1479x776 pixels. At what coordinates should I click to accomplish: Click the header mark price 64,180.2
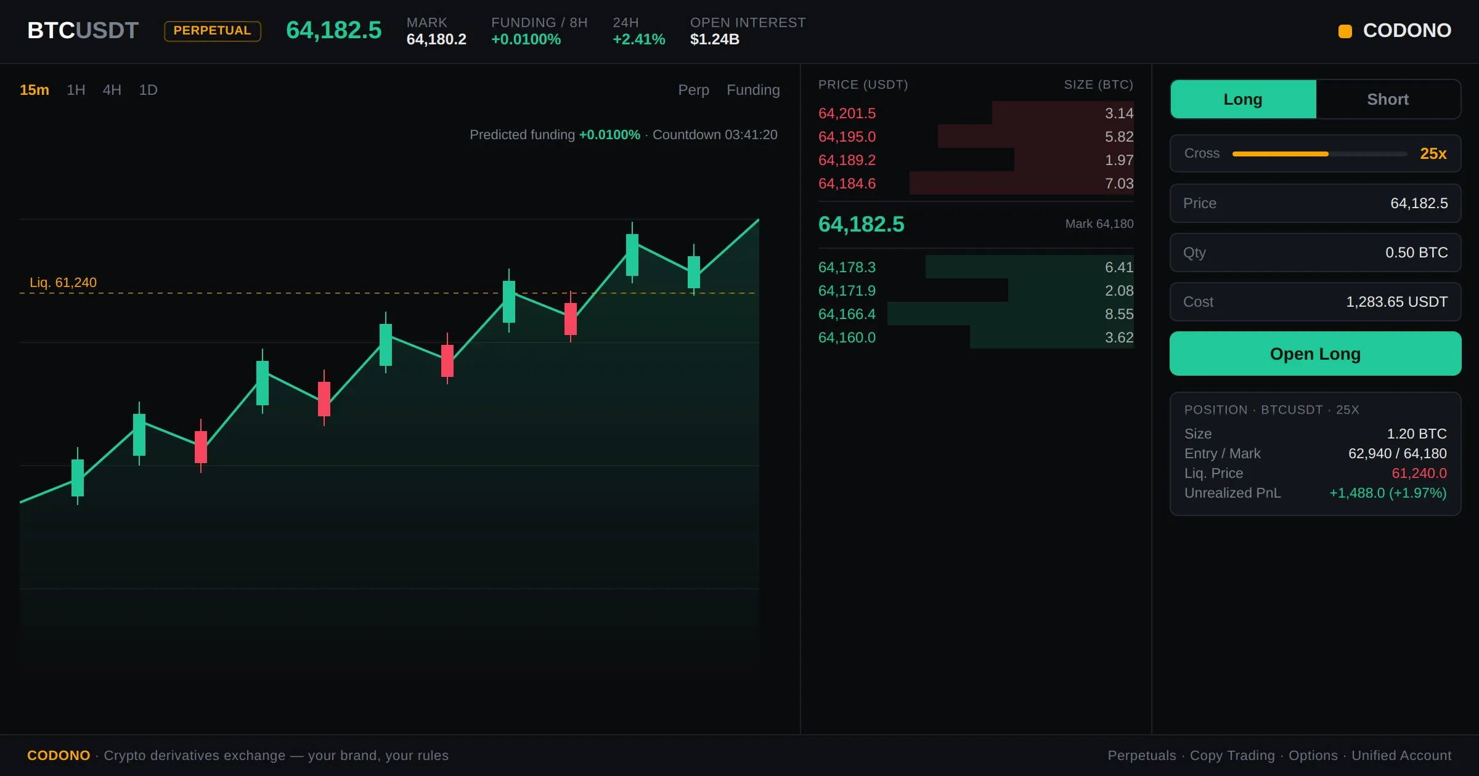pyautogui.click(x=436, y=39)
